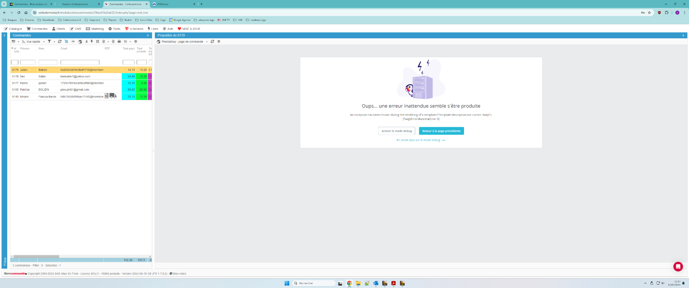Click the printer icon
Image resolution: width=689 pixels, height=288 pixels.
click(x=119, y=42)
